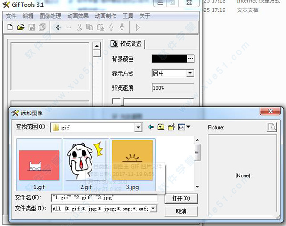Click the New file toolbar icon
286x226 pixels.
(10, 27)
